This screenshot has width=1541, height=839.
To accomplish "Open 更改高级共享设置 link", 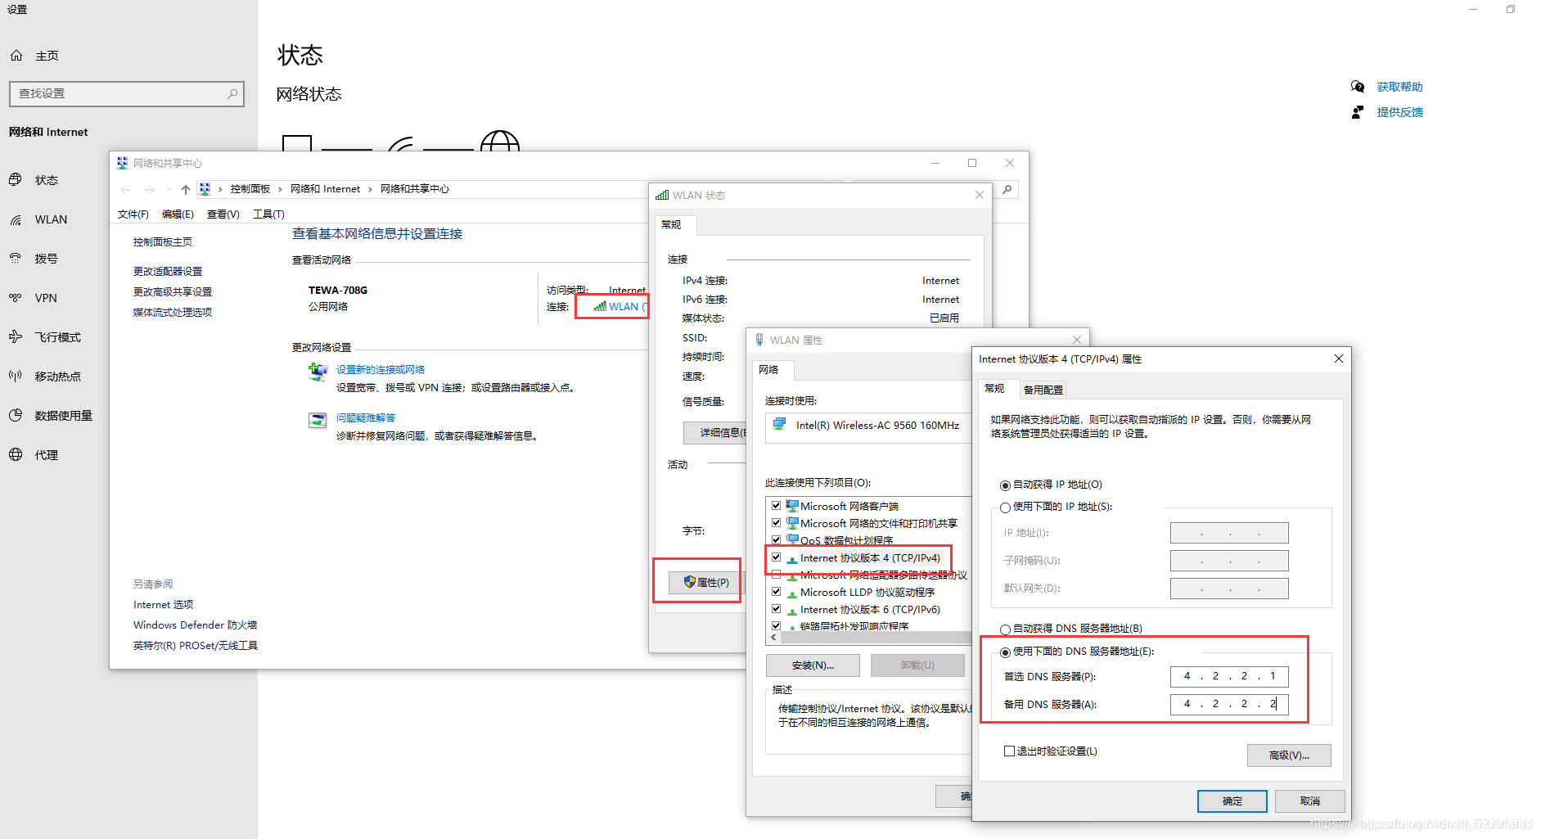I will (x=173, y=291).
